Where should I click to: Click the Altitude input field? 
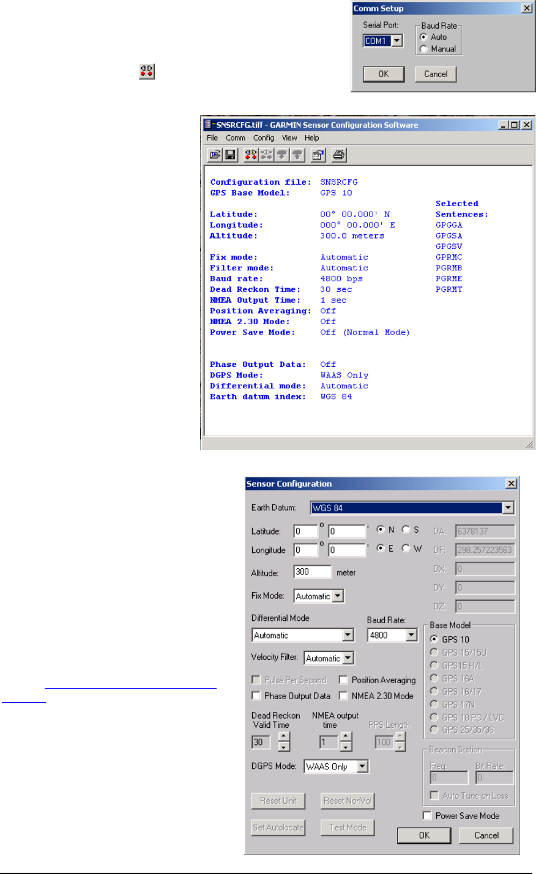(312, 572)
